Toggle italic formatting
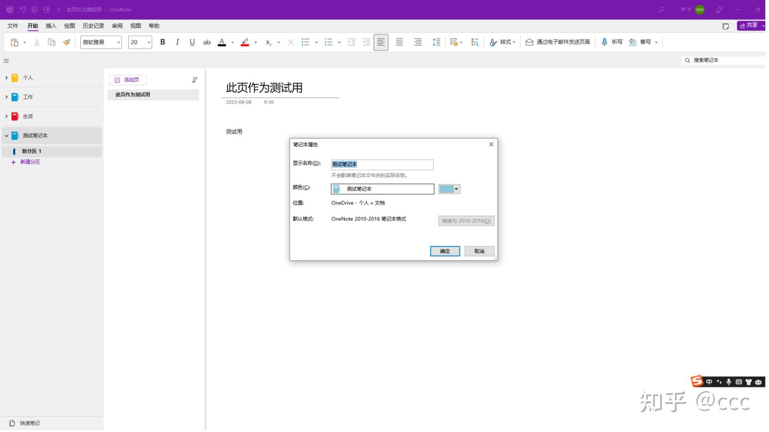Screen dimensions: 769x432 point(177,42)
